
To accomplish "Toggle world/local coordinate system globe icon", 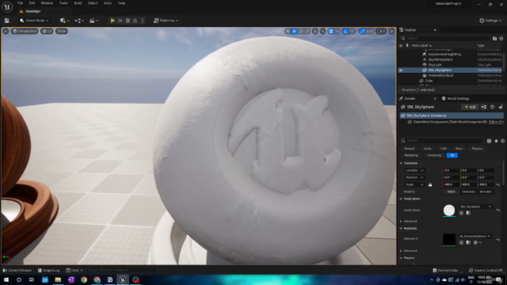I will (315, 31).
